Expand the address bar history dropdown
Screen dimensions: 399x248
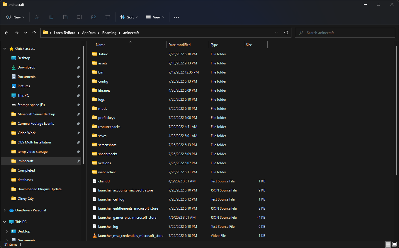coord(276,33)
